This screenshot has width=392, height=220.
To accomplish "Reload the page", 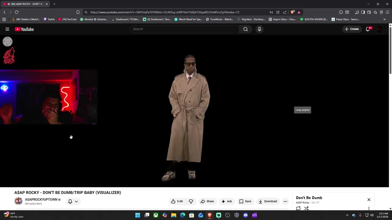I will (x=17, y=12).
